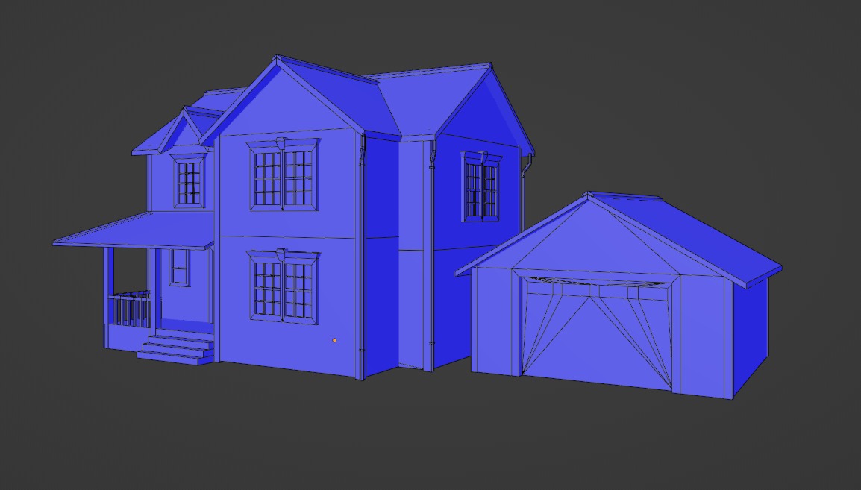
Task: Click the small dormer window above the porch
Action: (189, 181)
